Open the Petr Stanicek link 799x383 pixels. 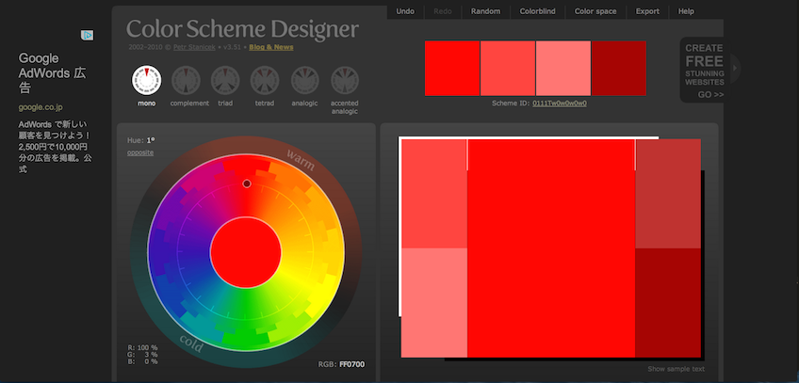click(194, 47)
